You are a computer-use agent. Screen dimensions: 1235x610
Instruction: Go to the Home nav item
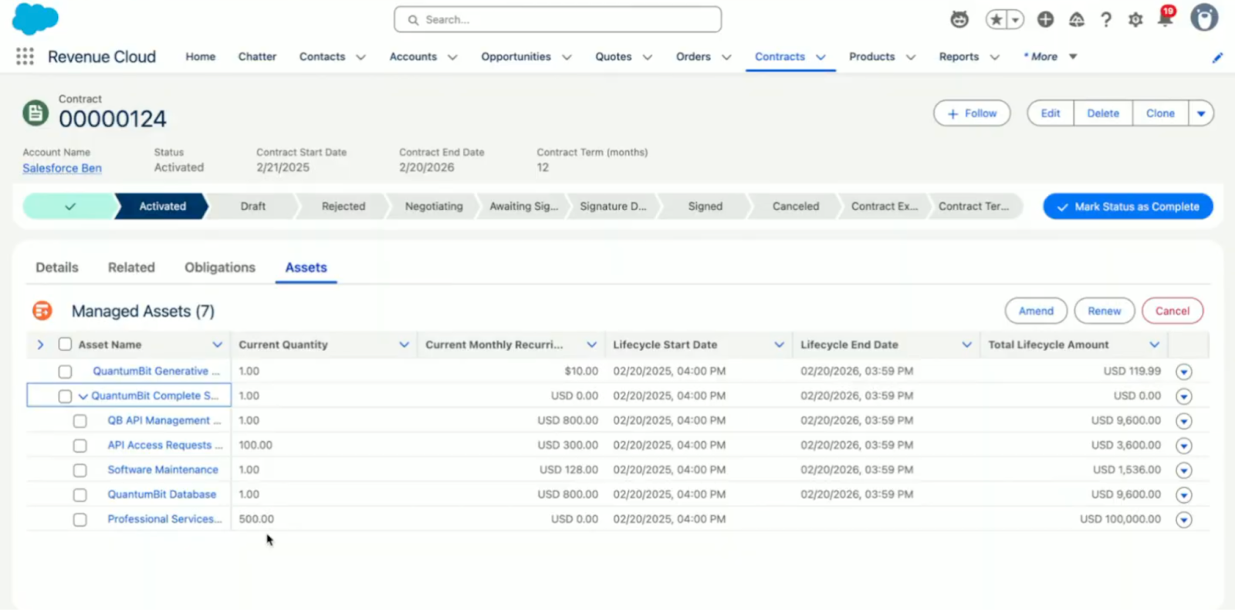(201, 57)
